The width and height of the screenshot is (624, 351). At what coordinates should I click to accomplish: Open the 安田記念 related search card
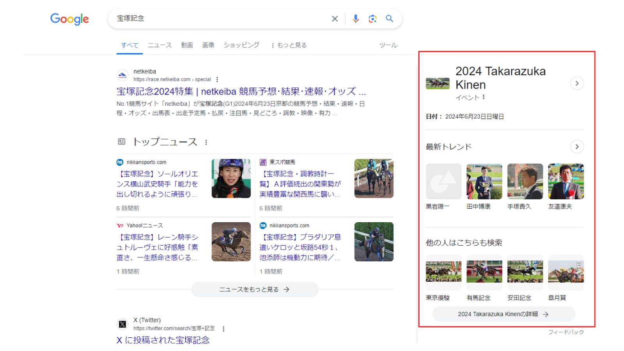point(525,278)
